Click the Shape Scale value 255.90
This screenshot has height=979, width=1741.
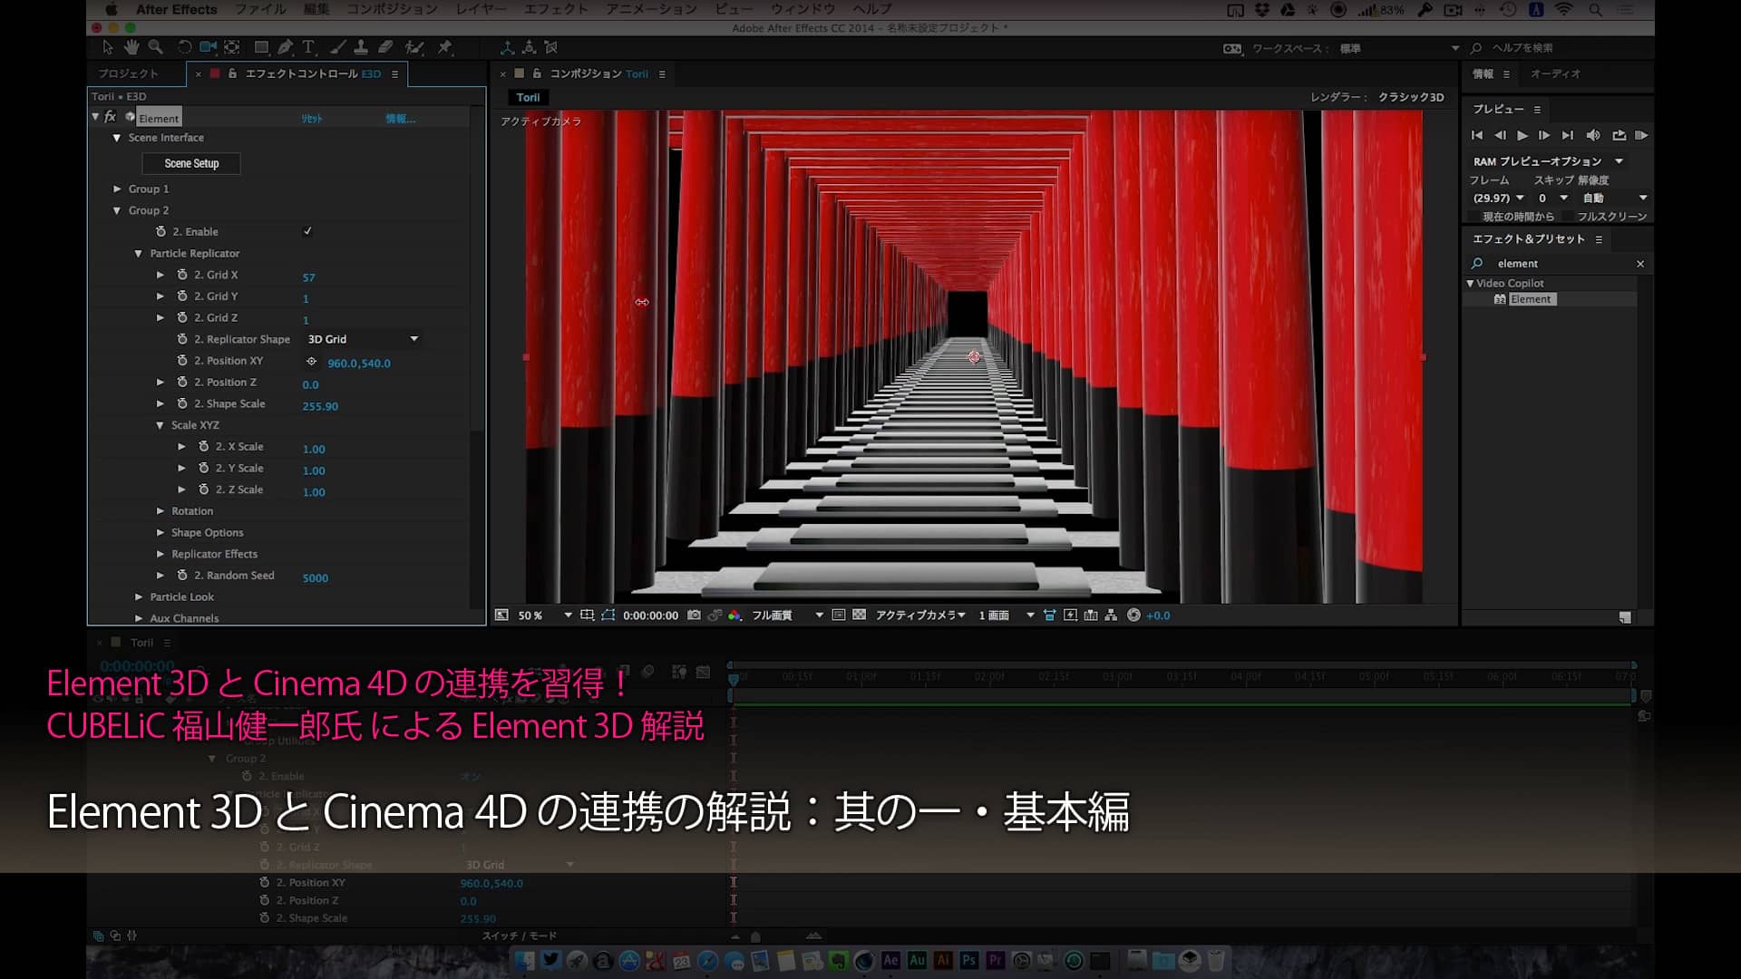(x=319, y=406)
